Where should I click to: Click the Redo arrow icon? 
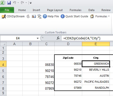pos(23,3)
